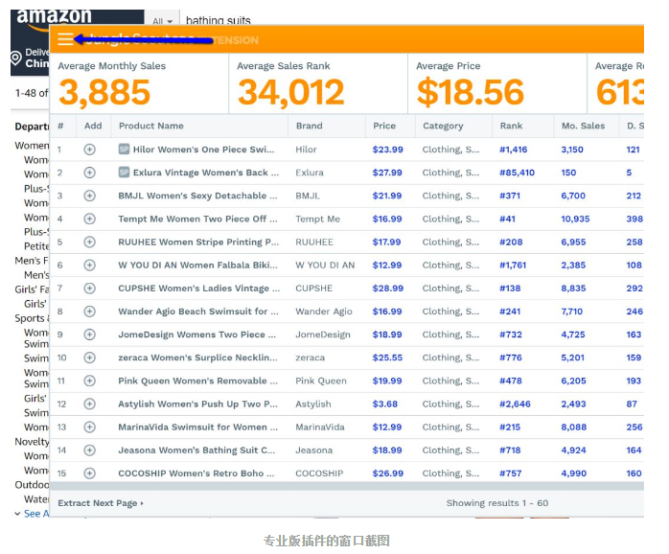Click rank #1,416 link for Hilor

[x=513, y=150]
